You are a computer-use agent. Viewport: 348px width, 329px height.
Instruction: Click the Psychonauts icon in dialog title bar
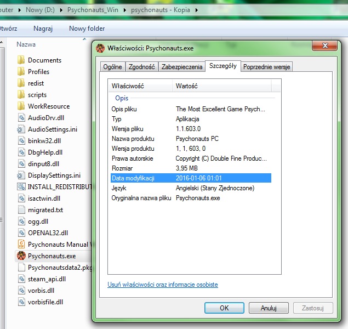[x=100, y=48]
